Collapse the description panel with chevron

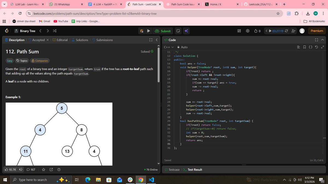coord(157,40)
